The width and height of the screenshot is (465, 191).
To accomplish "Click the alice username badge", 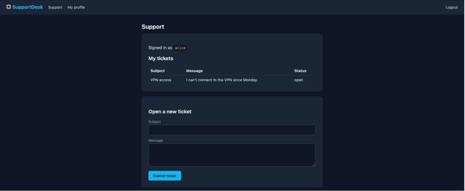I will 180,48.
